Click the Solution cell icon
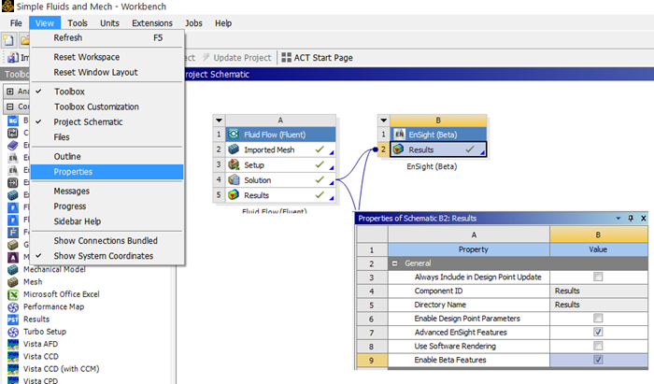654x384 pixels. coord(234,179)
